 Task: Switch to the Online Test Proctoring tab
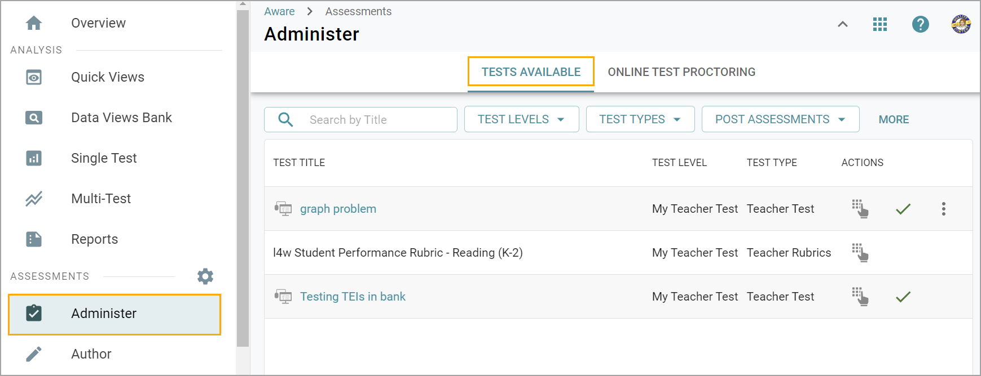[681, 72]
